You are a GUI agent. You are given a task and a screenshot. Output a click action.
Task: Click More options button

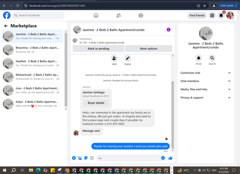[149, 49]
